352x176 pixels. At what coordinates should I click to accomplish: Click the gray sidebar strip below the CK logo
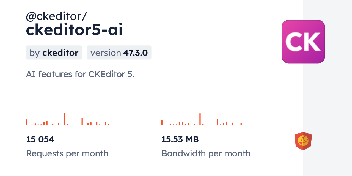pos(328,96)
